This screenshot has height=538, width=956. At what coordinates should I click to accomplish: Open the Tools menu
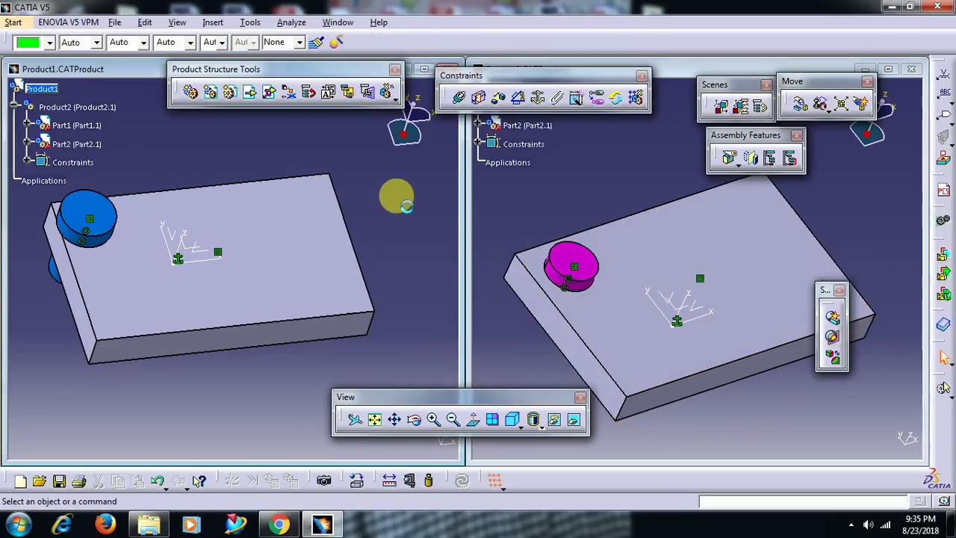pyautogui.click(x=250, y=22)
